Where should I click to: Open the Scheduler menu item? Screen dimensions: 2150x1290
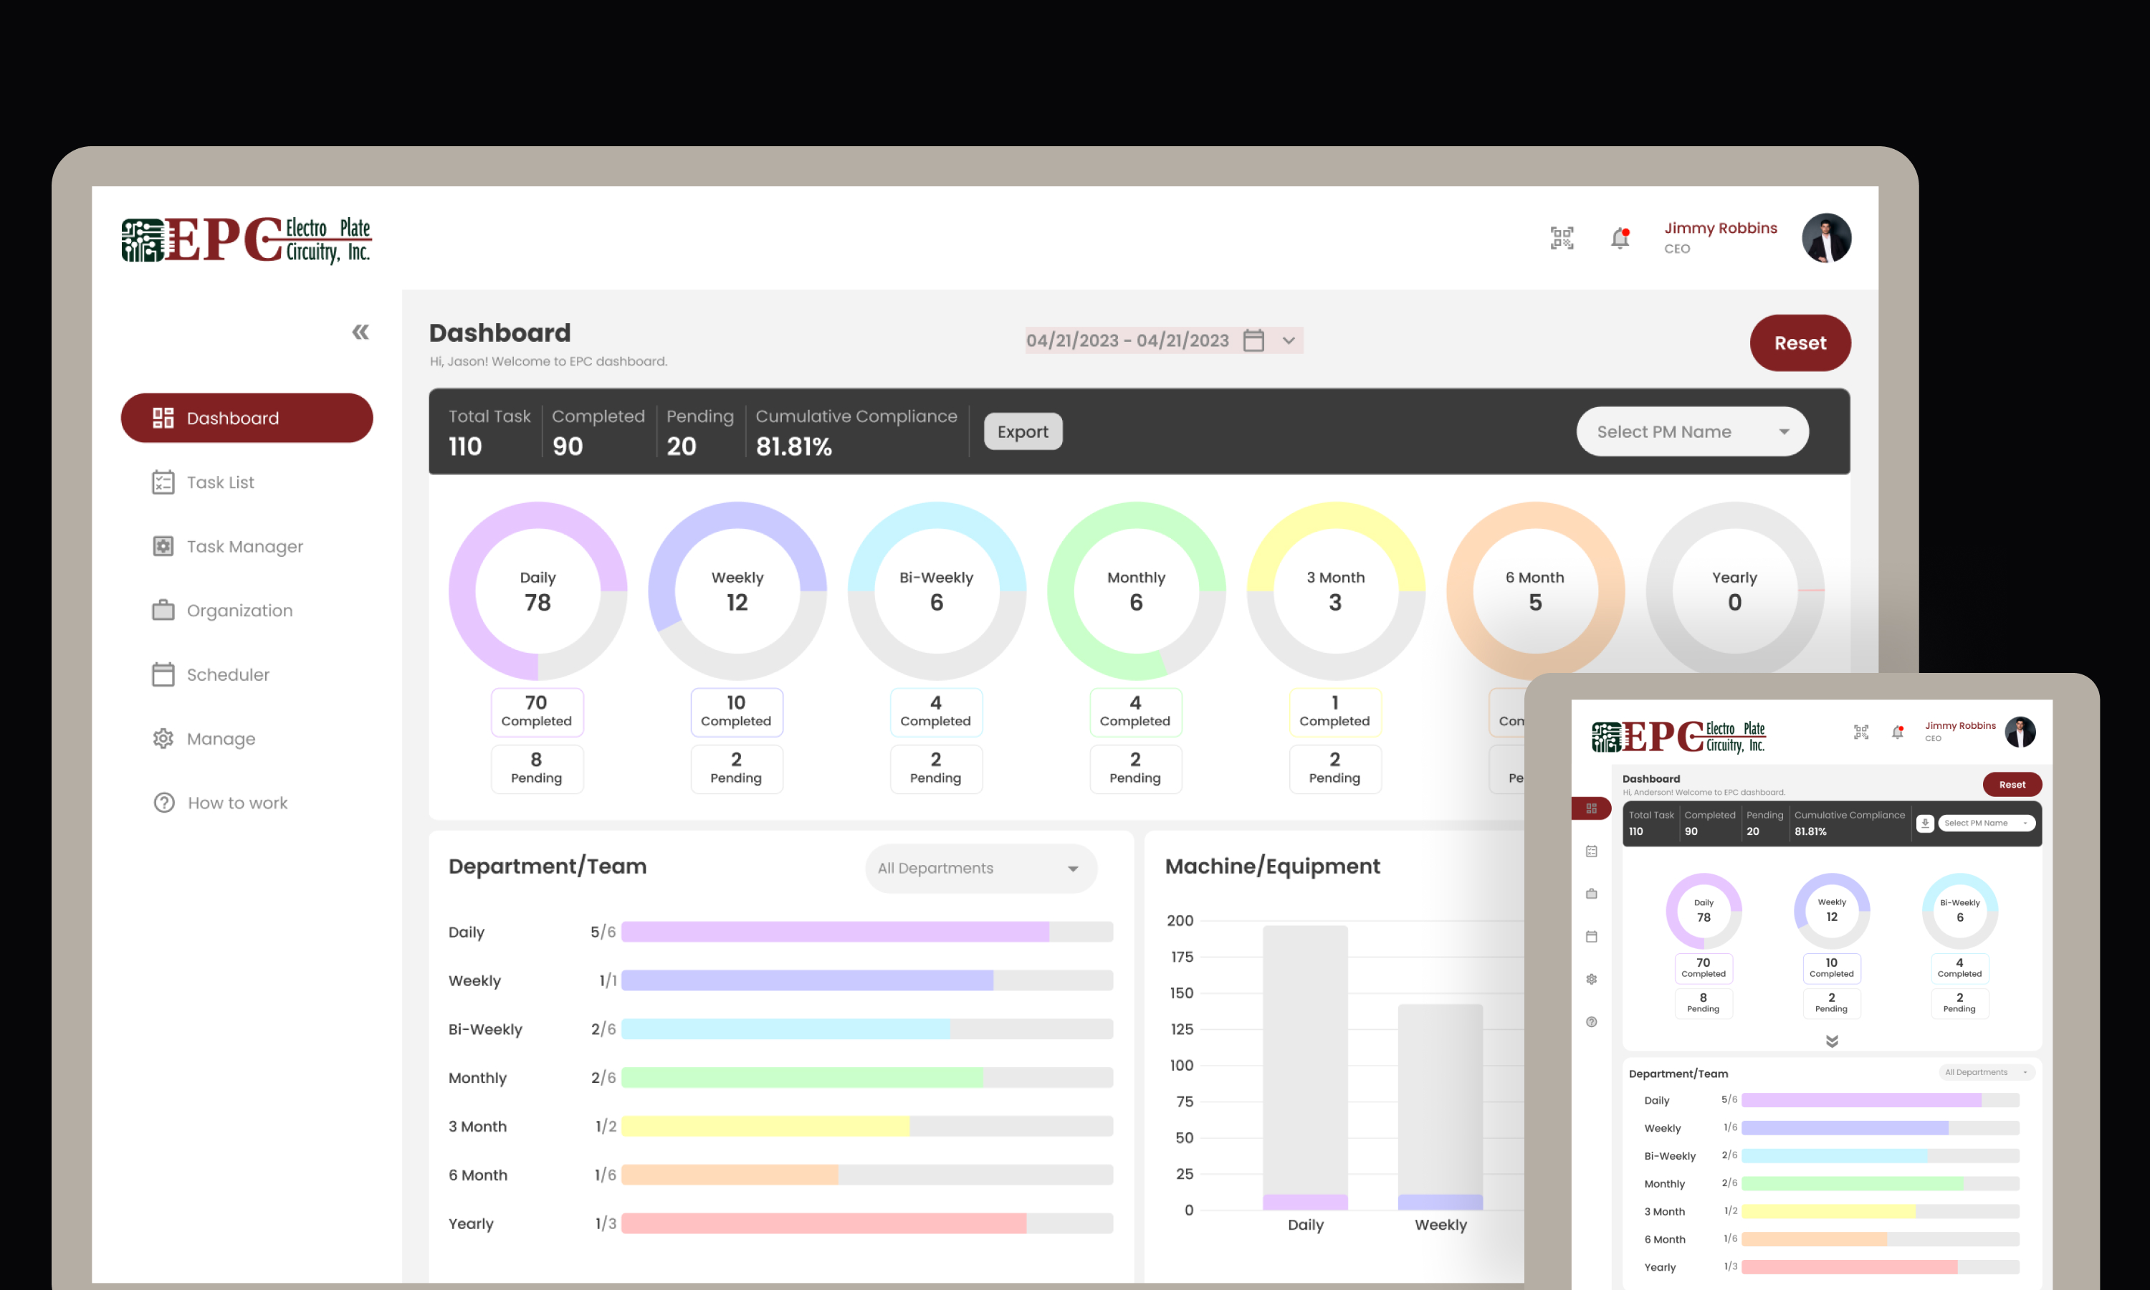tap(228, 674)
